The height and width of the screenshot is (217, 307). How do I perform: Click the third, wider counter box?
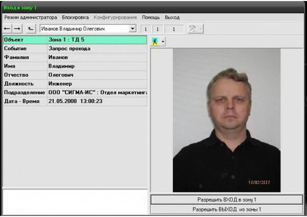(x=174, y=29)
